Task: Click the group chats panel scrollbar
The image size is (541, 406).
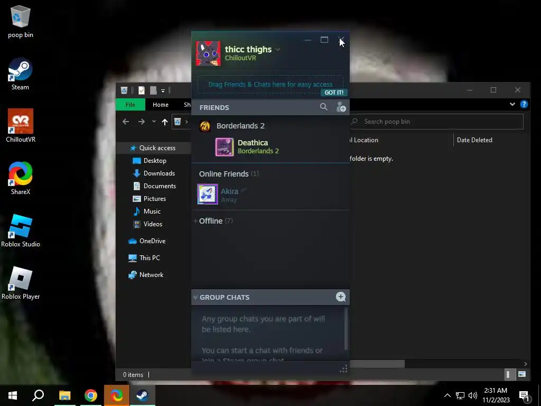Action: point(346,329)
